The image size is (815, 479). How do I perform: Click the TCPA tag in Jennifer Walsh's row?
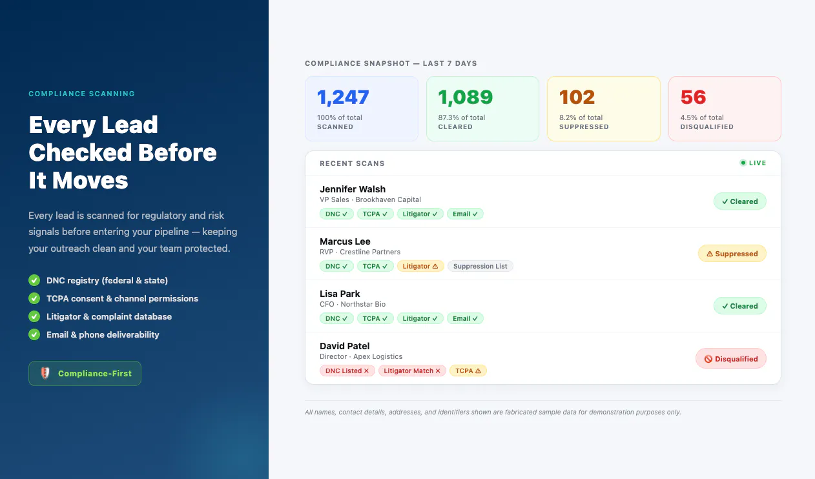tap(375, 214)
